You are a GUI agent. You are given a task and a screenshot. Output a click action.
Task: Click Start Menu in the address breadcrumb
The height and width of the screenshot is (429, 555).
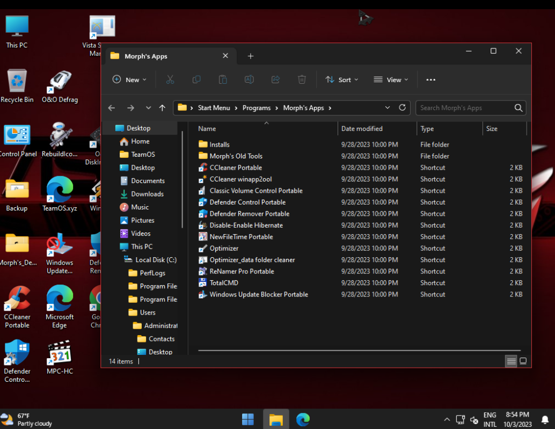(x=214, y=108)
